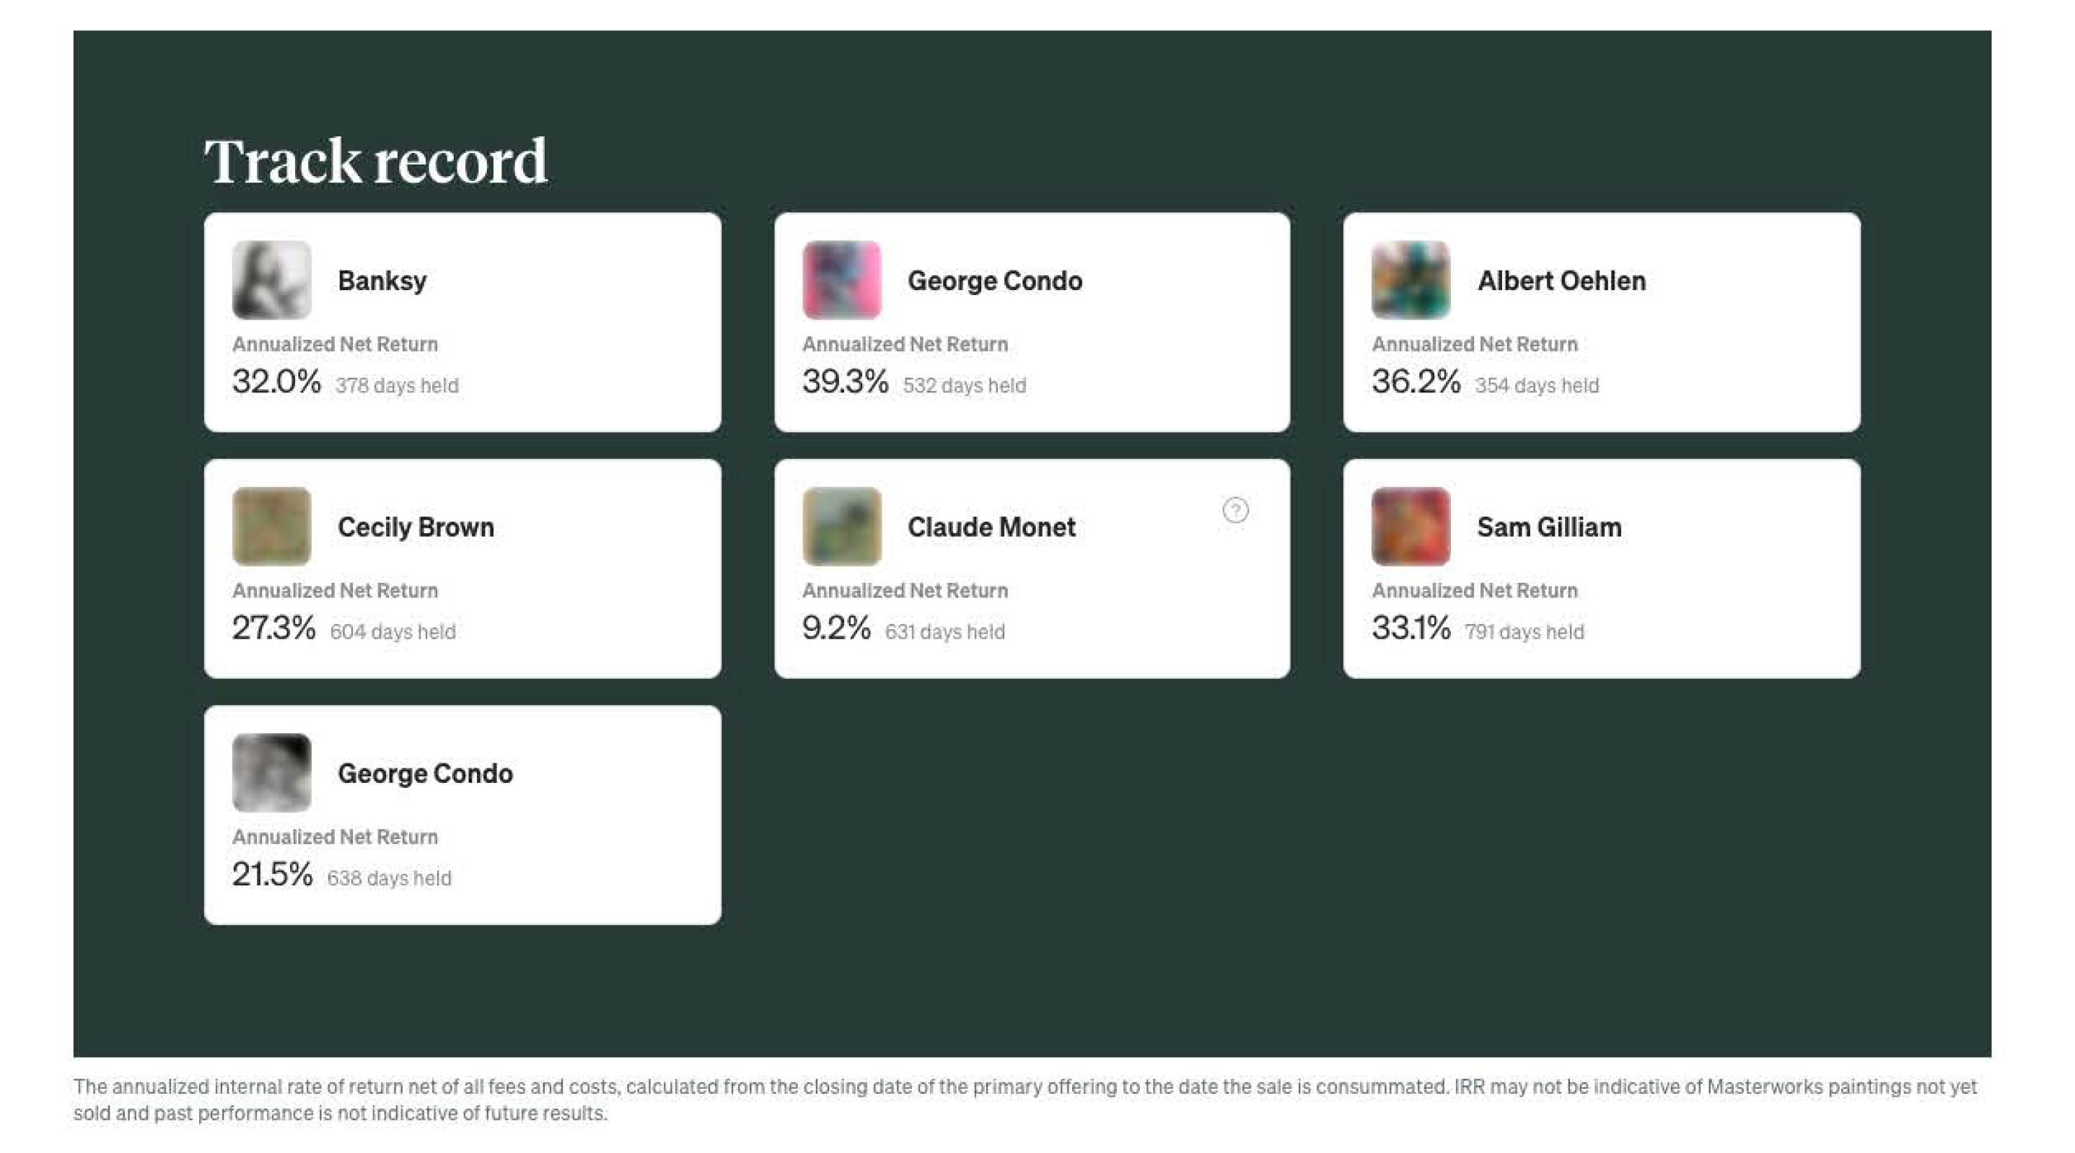
Task: Click the Banksy artist name
Action: coord(382,281)
